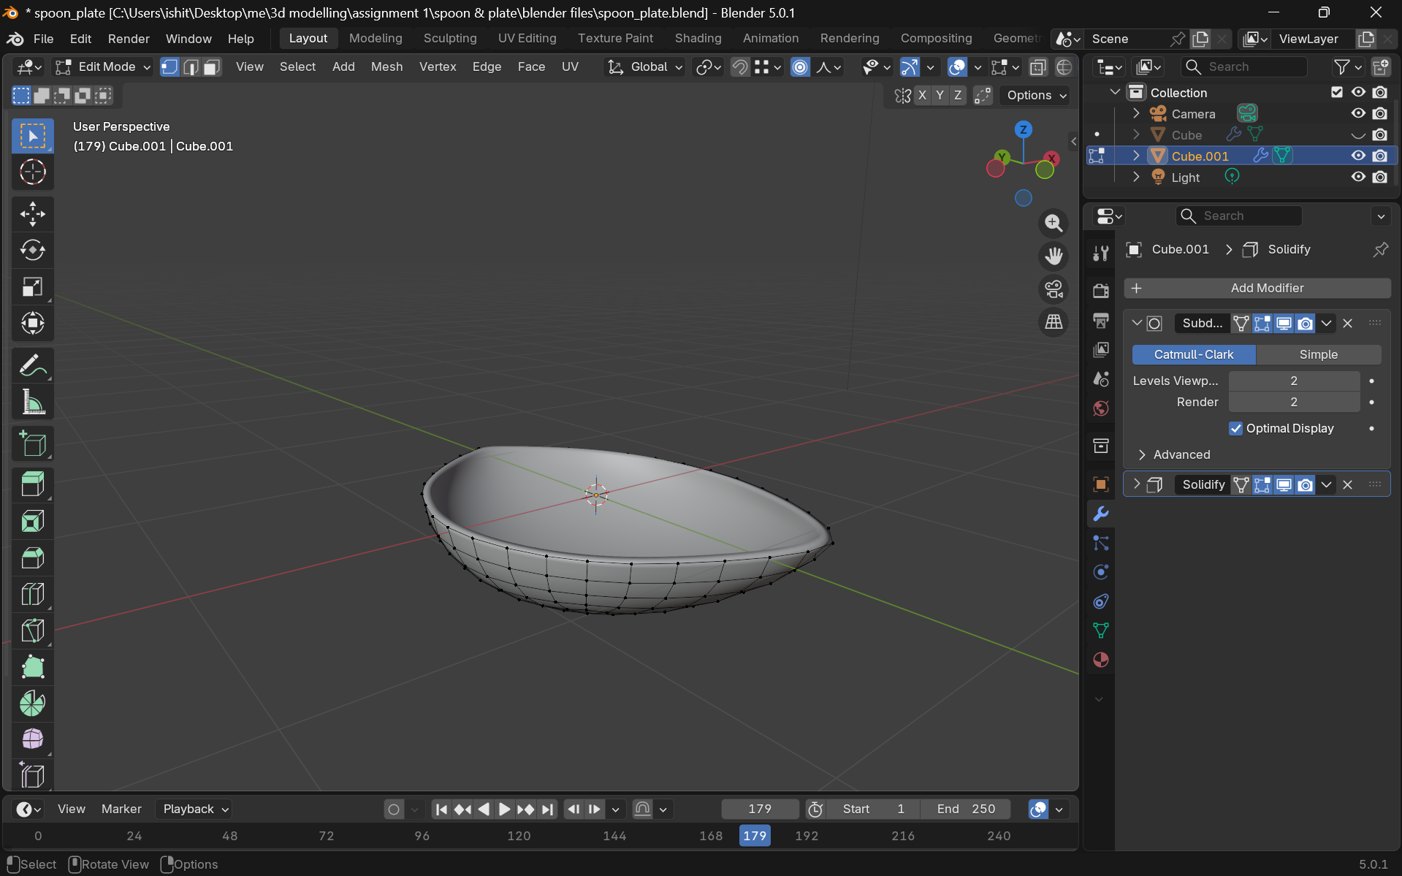Activate the Rotate tool
This screenshot has height=876, width=1402.
point(33,251)
